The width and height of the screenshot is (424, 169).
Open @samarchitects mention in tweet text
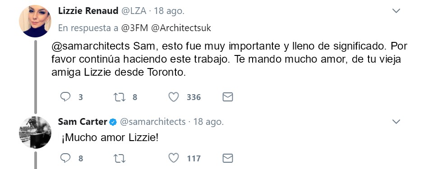pyautogui.click(x=91, y=46)
